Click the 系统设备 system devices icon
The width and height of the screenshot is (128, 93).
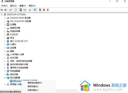tap(8, 74)
